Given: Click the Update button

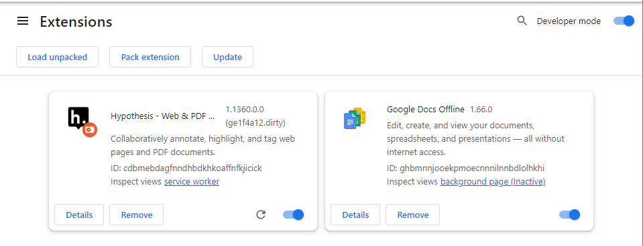Looking at the screenshot, I should [227, 57].
